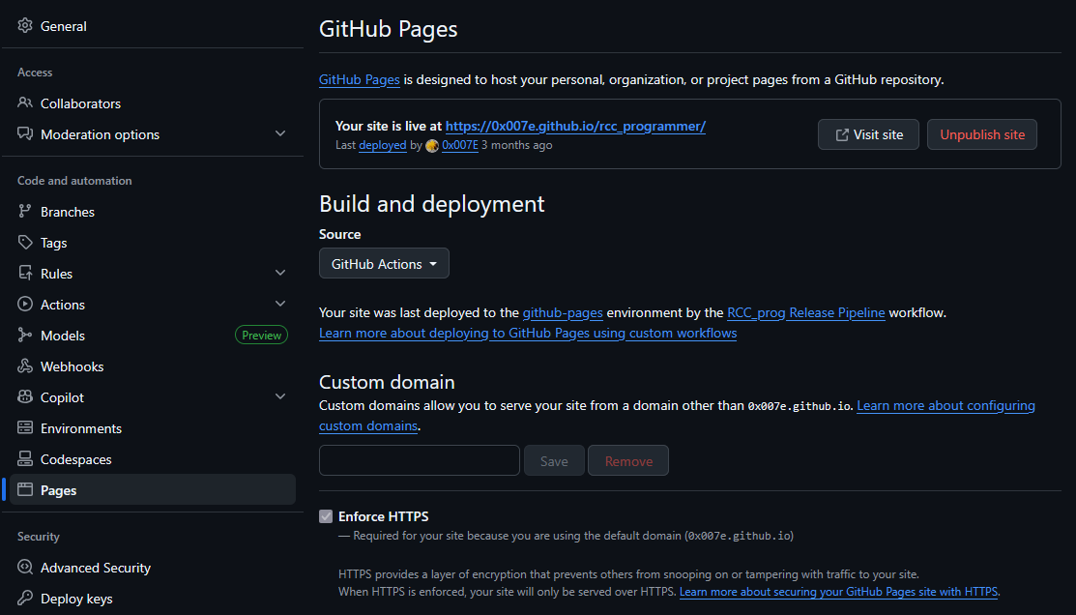Open the GitHub Actions source dropdown
The image size is (1076, 615).
click(385, 264)
